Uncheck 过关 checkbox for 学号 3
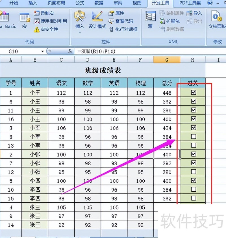 pos(194,128)
